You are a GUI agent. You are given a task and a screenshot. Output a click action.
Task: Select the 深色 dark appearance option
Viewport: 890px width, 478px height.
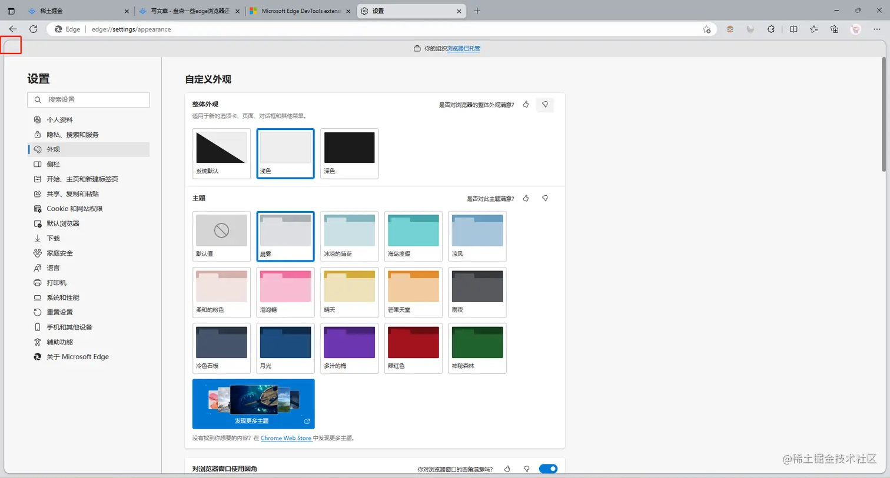pyautogui.click(x=349, y=153)
